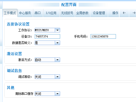Click the left arrow tab scroll icon
The height and width of the screenshot is (102, 136).
(124, 13)
